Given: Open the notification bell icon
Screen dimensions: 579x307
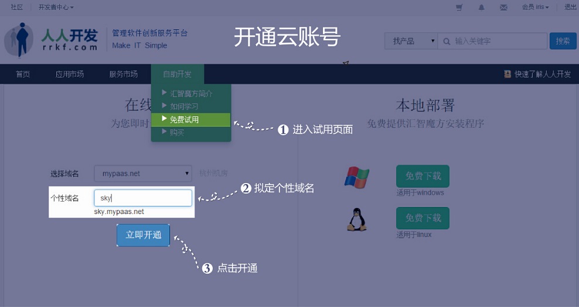Looking at the screenshot, I should [x=481, y=8].
